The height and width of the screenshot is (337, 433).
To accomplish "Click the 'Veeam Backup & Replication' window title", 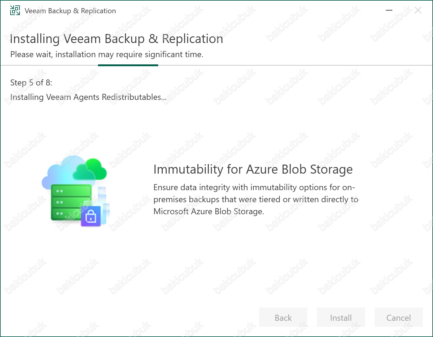I will coord(70,11).
